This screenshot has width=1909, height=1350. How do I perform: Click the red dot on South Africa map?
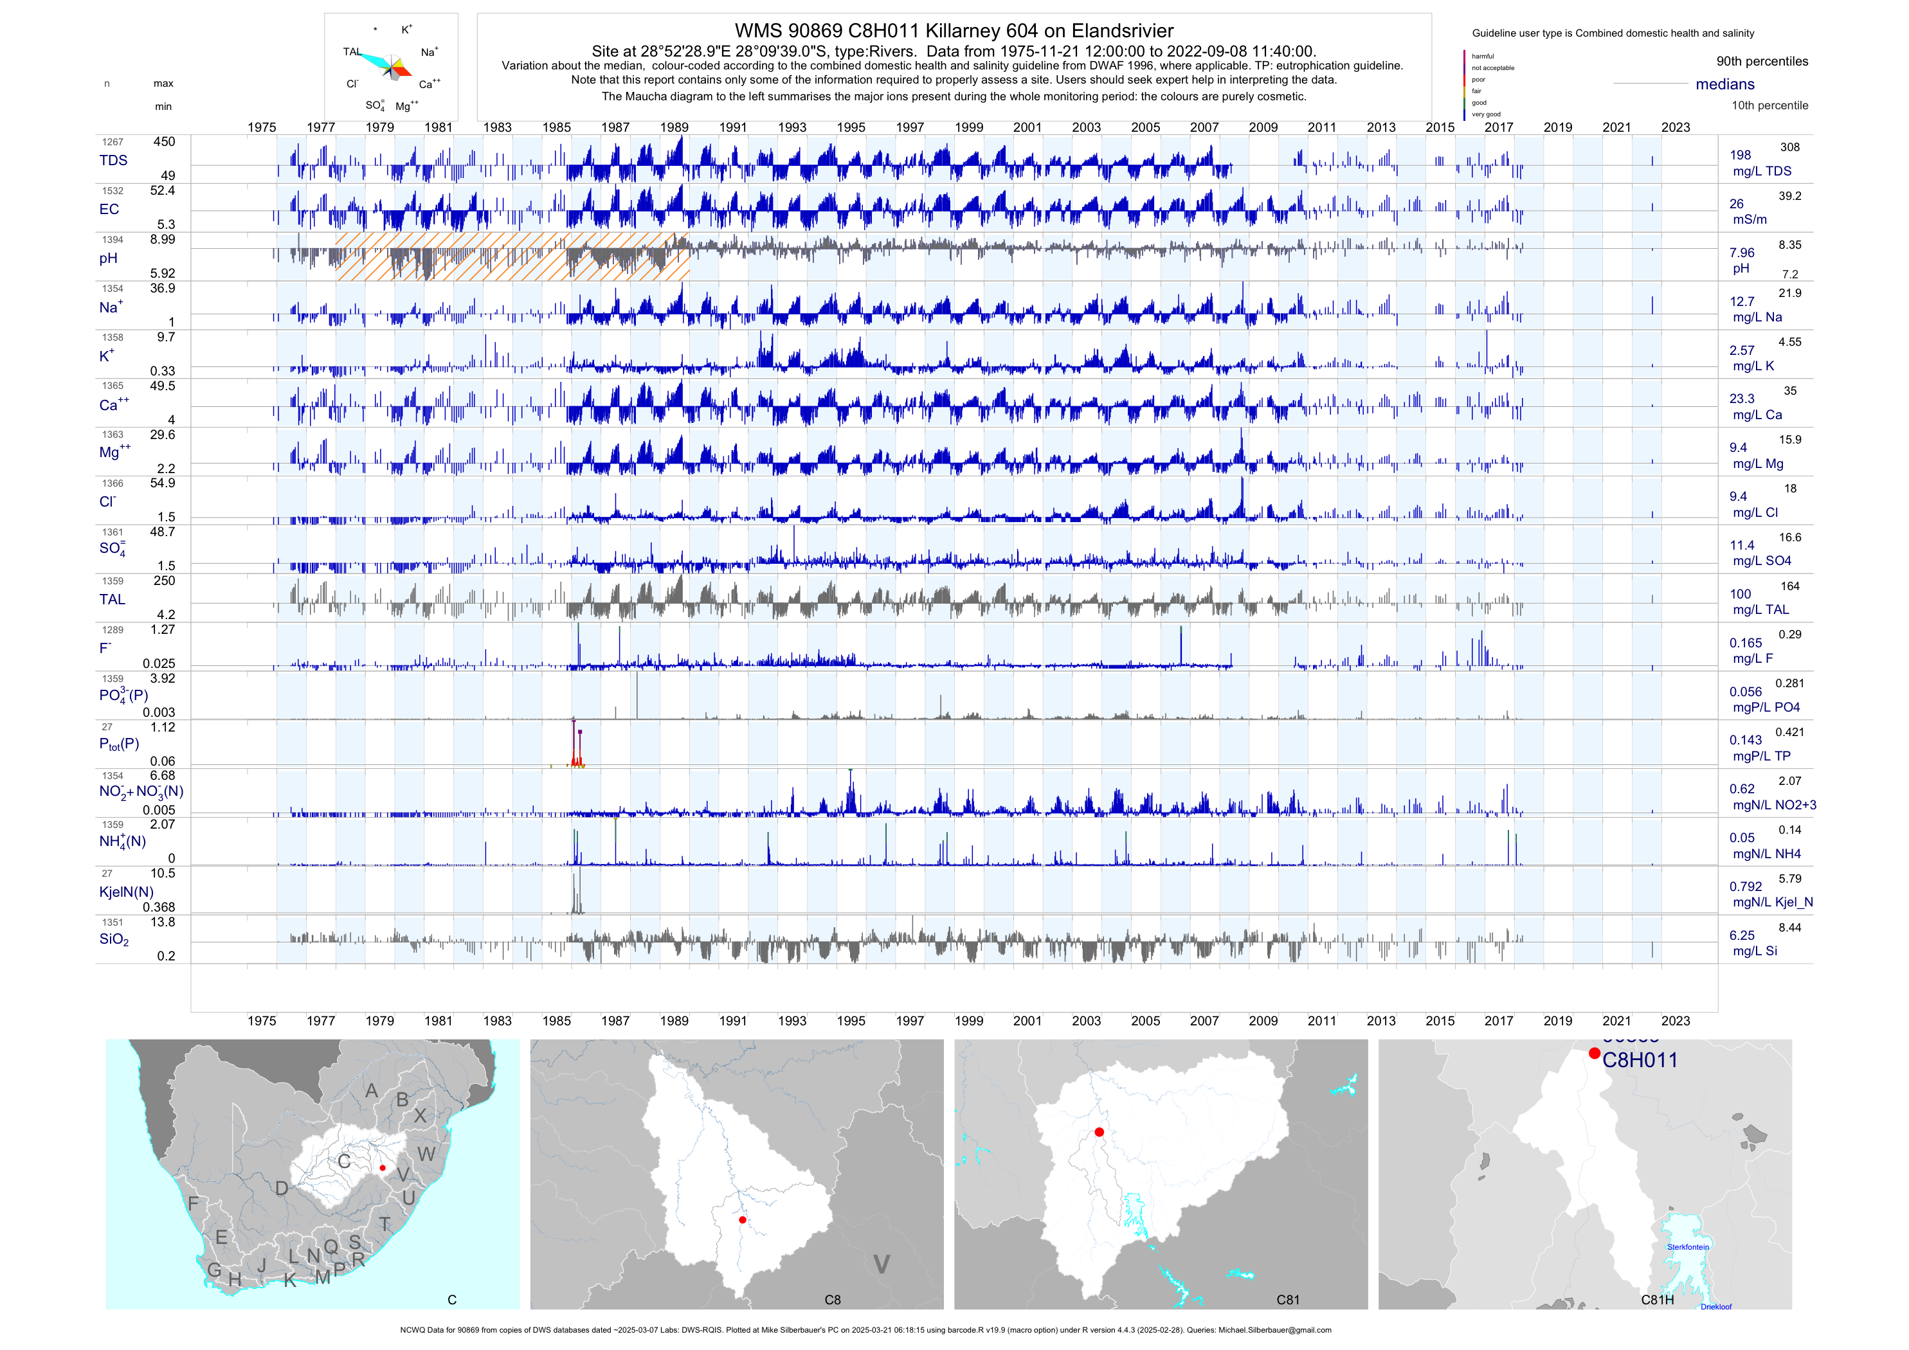(383, 1168)
